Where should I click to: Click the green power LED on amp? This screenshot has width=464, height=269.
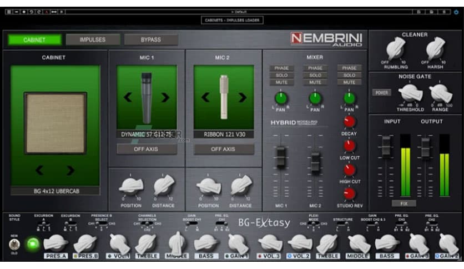pyautogui.click(x=33, y=244)
